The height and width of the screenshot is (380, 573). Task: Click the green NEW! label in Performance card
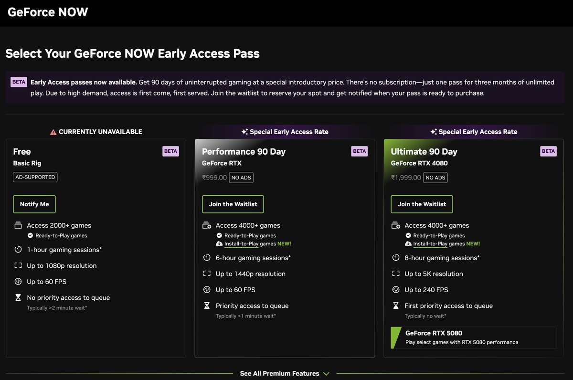pos(284,244)
